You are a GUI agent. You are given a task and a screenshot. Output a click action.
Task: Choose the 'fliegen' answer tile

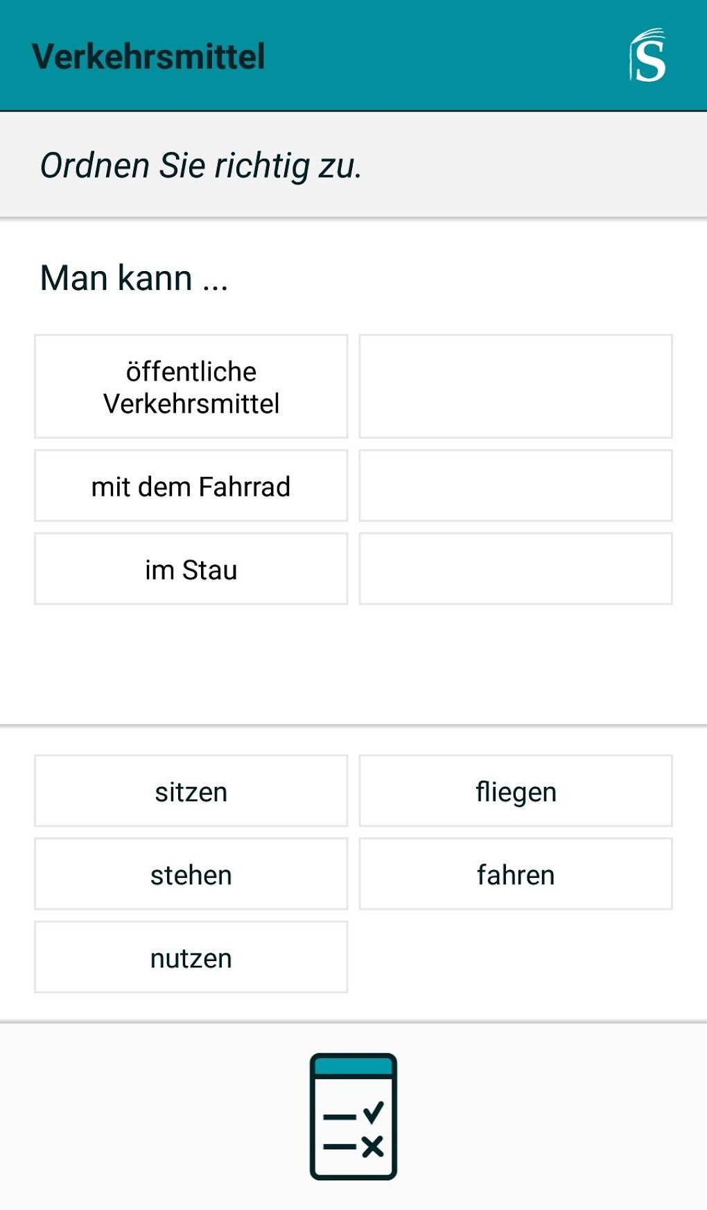(515, 791)
